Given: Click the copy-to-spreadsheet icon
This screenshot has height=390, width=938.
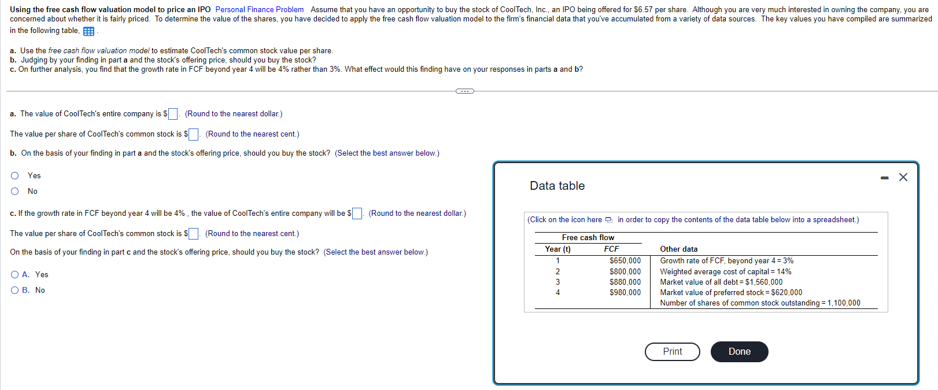Looking at the screenshot, I should tap(608, 220).
